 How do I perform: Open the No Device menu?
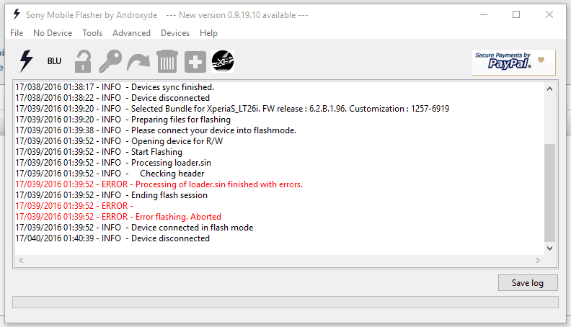(x=53, y=33)
